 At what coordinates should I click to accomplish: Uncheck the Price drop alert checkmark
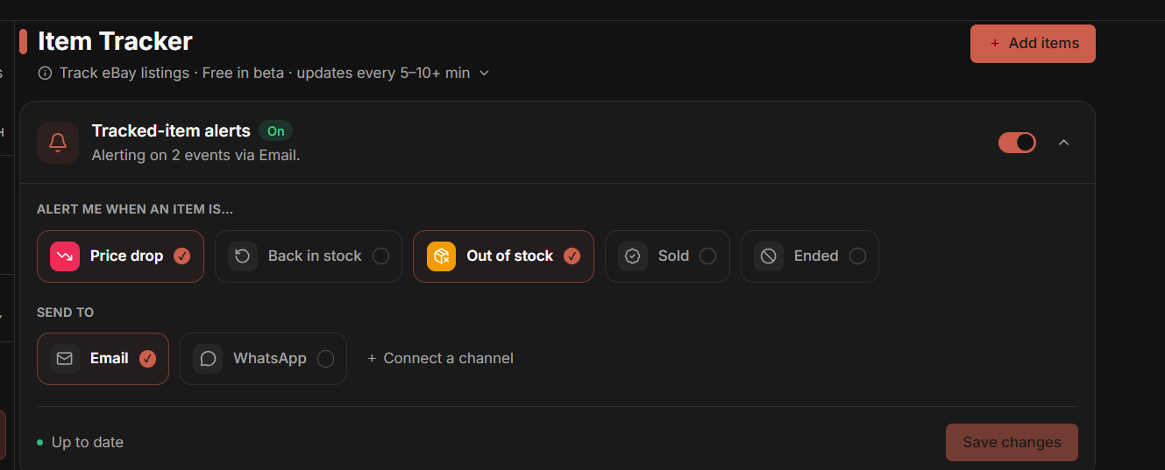click(181, 256)
